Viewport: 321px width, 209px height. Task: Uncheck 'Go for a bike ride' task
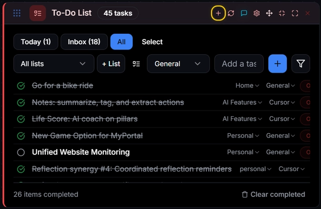click(x=21, y=86)
